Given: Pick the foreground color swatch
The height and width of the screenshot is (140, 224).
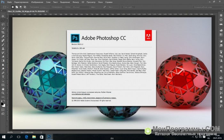Looking at the screenshot, I should point(2,104).
